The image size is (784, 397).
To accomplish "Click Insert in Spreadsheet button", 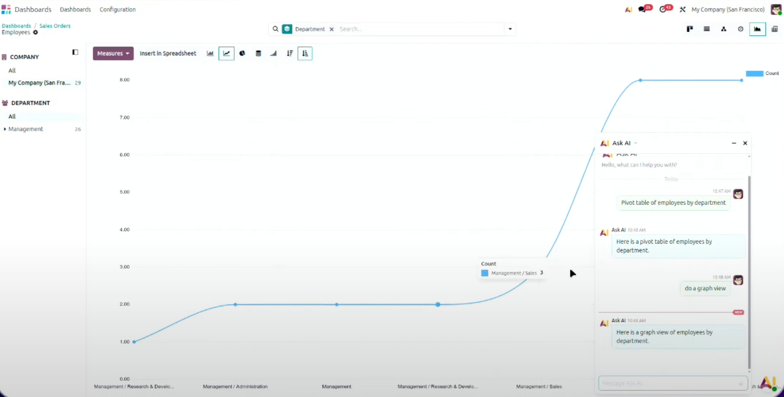I will (x=168, y=54).
